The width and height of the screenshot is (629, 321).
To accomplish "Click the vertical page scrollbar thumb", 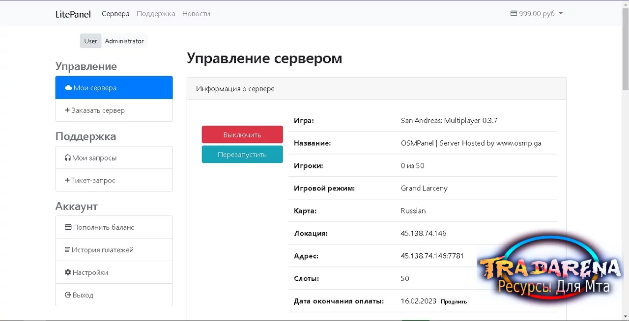I will click(x=625, y=49).
